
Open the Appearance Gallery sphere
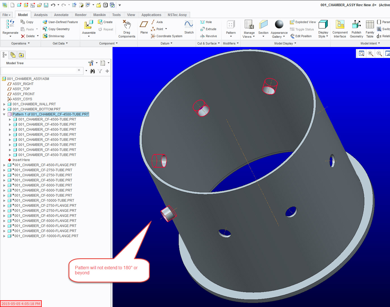(x=279, y=25)
